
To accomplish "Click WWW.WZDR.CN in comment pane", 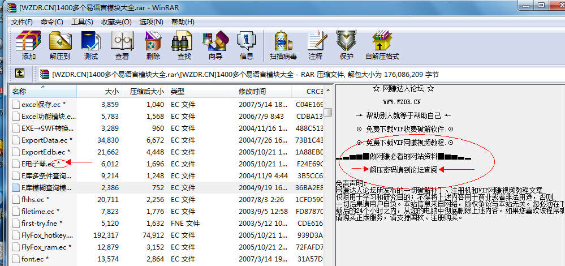I will pos(402,102).
